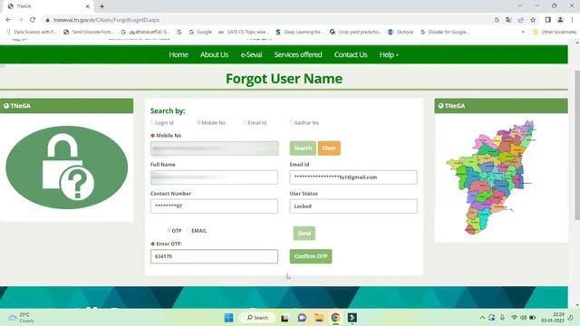Image resolution: width=580 pixels, height=326 pixels.
Task: Click the green Search button
Action: (303, 149)
